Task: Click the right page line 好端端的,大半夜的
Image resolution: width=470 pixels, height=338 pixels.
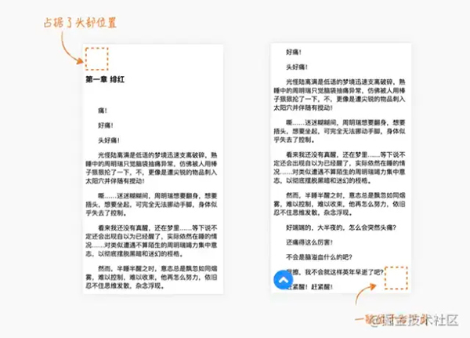Action: point(341,228)
